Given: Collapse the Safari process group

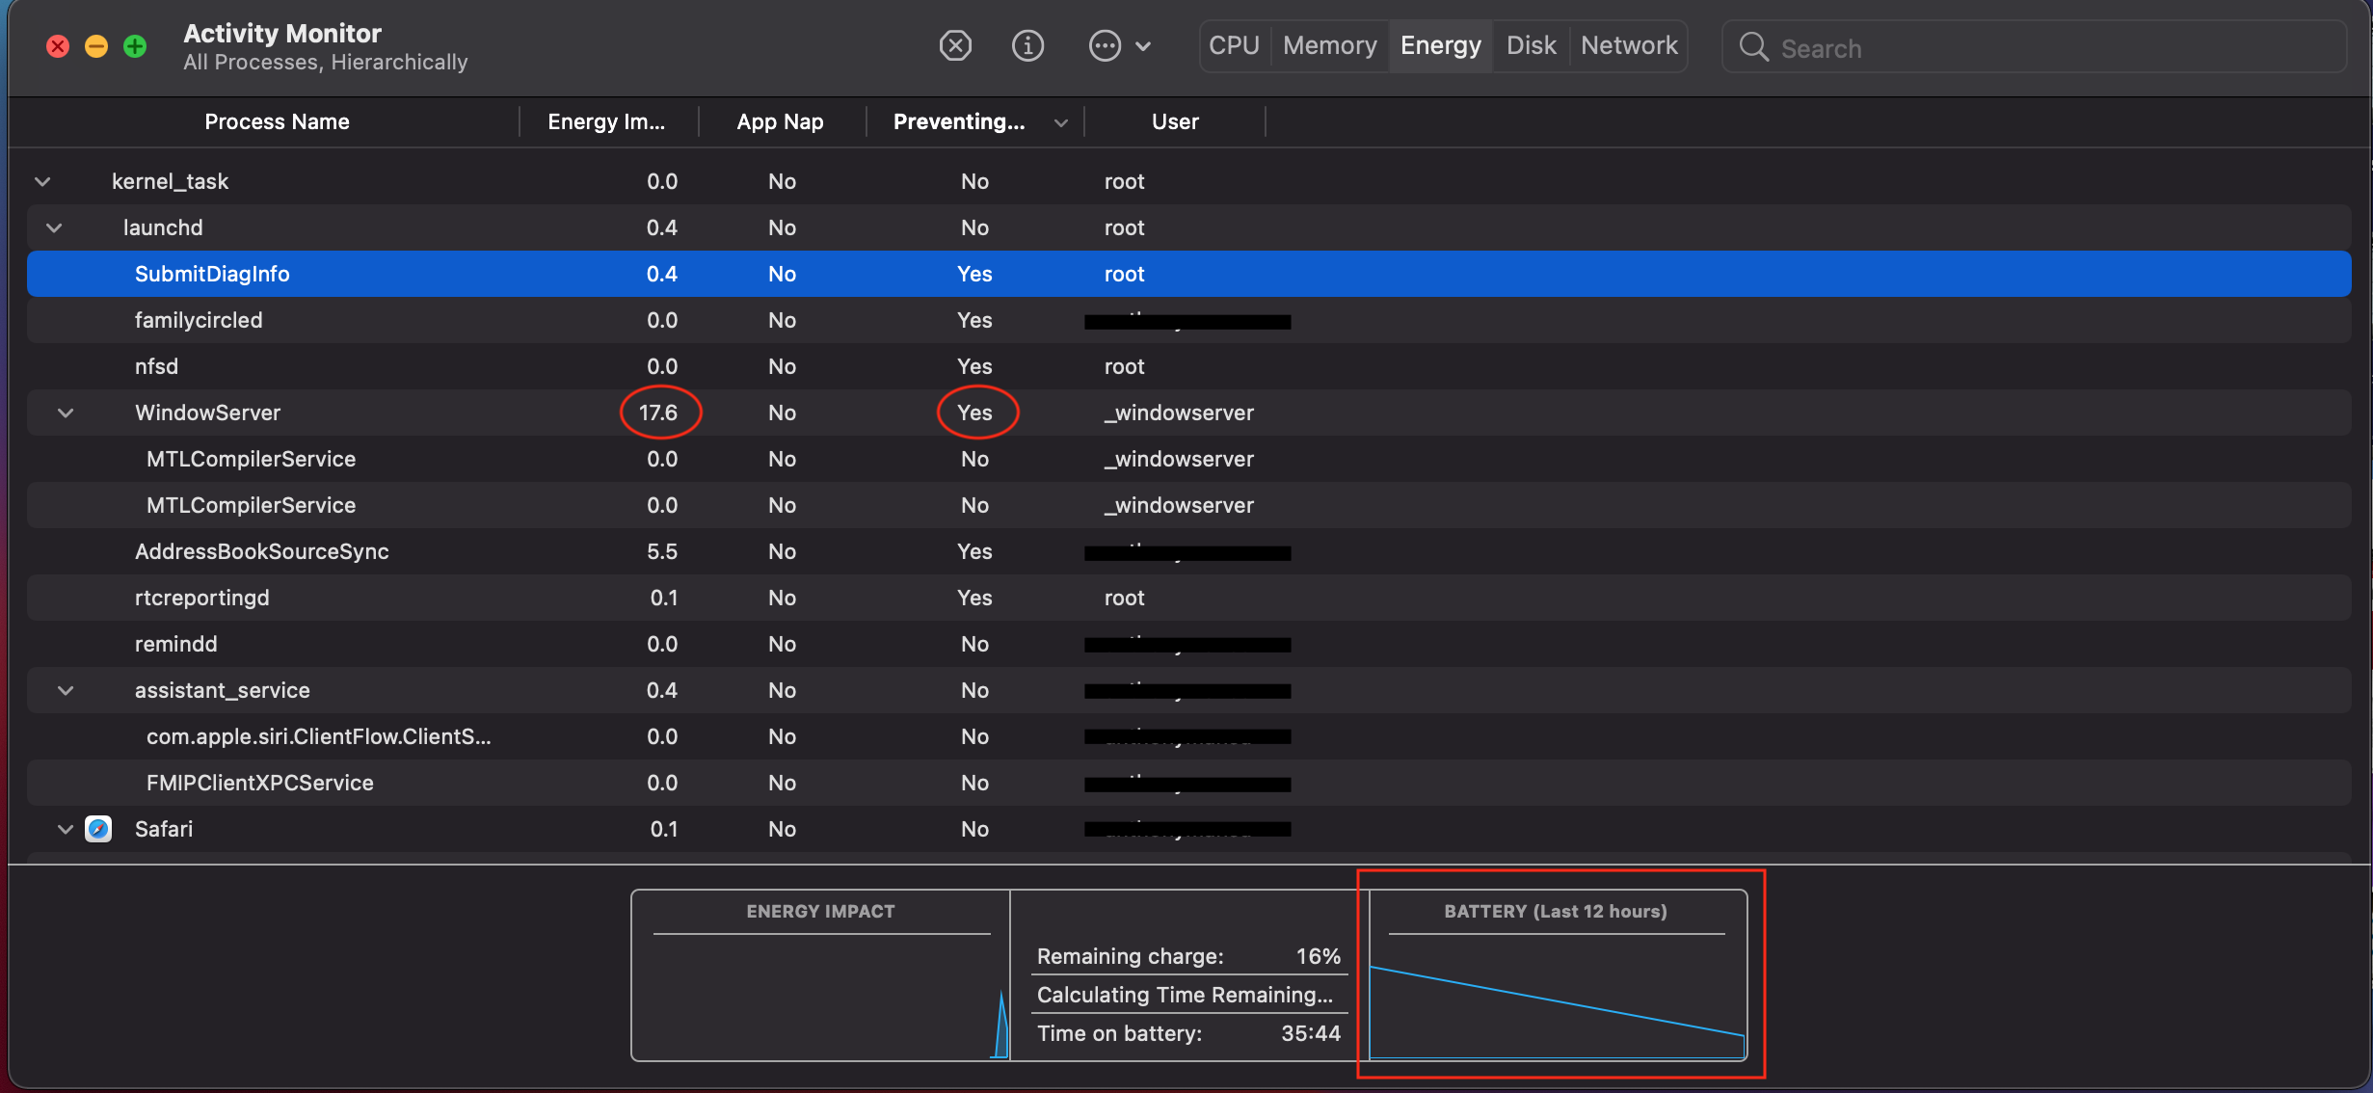Looking at the screenshot, I should 66,829.
